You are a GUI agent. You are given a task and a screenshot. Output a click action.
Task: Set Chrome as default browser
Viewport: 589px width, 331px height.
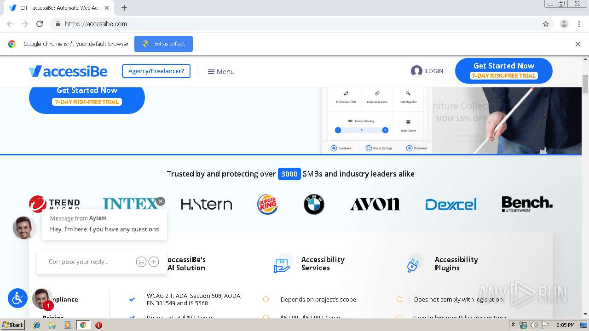(163, 44)
